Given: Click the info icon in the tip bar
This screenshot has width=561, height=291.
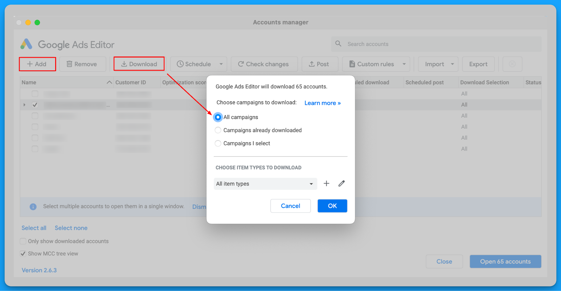Looking at the screenshot, I should [33, 207].
